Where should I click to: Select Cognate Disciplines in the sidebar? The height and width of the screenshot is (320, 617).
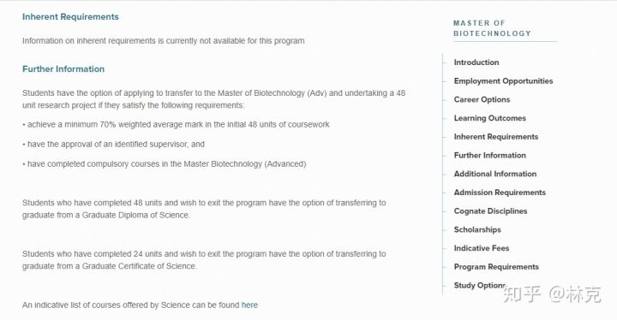pyautogui.click(x=490, y=211)
